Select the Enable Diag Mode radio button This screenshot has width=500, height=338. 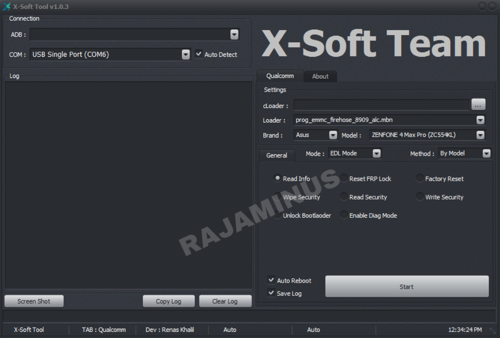344,215
